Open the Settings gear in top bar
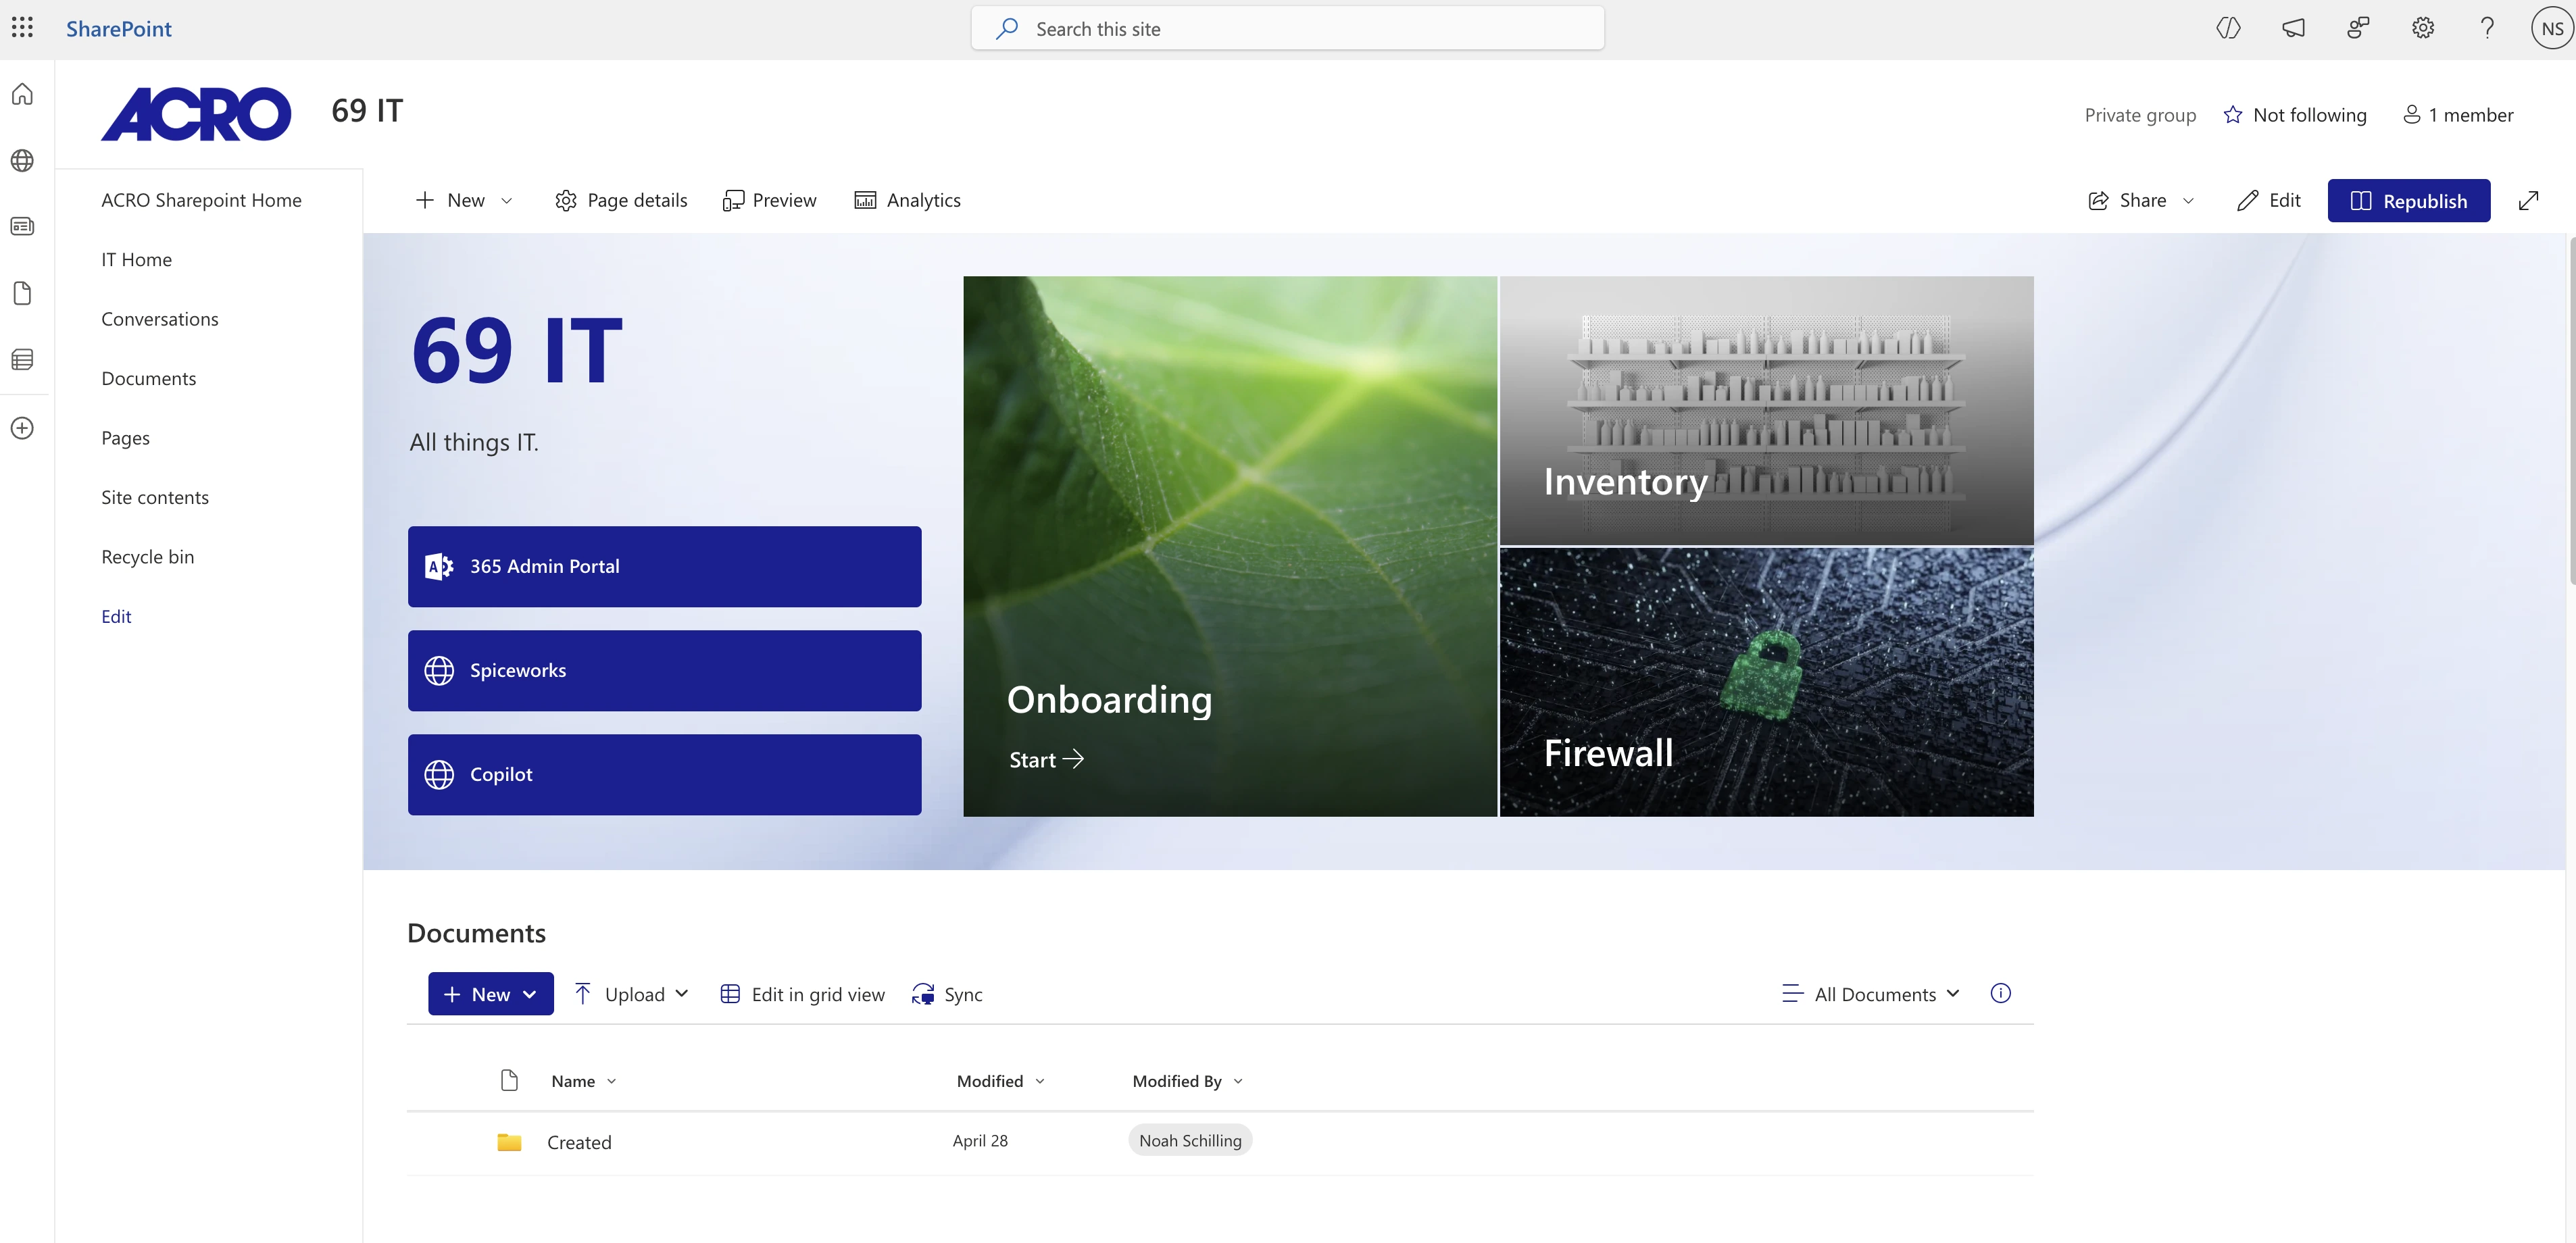The height and width of the screenshot is (1243, 2576). click(x=2422, y=28)
